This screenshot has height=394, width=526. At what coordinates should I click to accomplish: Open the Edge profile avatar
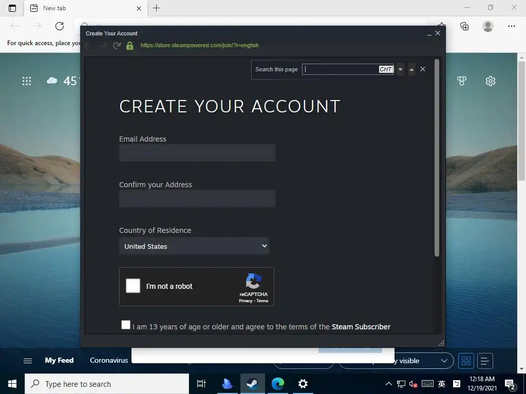point(488,26)
